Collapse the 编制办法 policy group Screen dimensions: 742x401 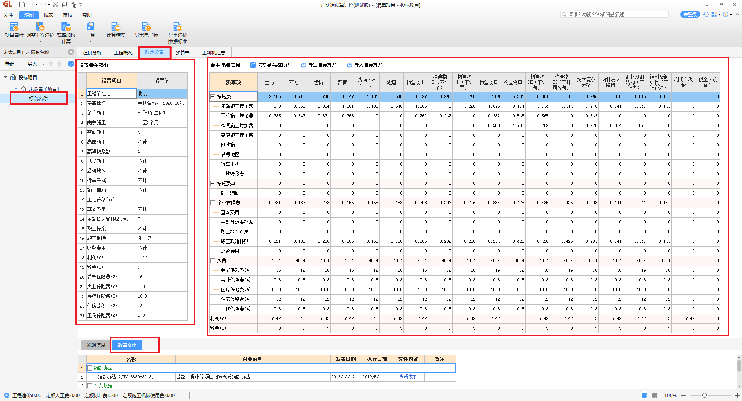click(90, 368)
